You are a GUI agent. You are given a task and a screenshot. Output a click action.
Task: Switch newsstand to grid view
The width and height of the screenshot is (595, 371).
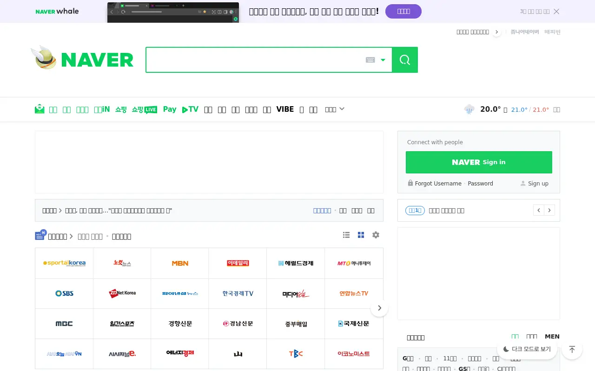[x=361, y=235]
